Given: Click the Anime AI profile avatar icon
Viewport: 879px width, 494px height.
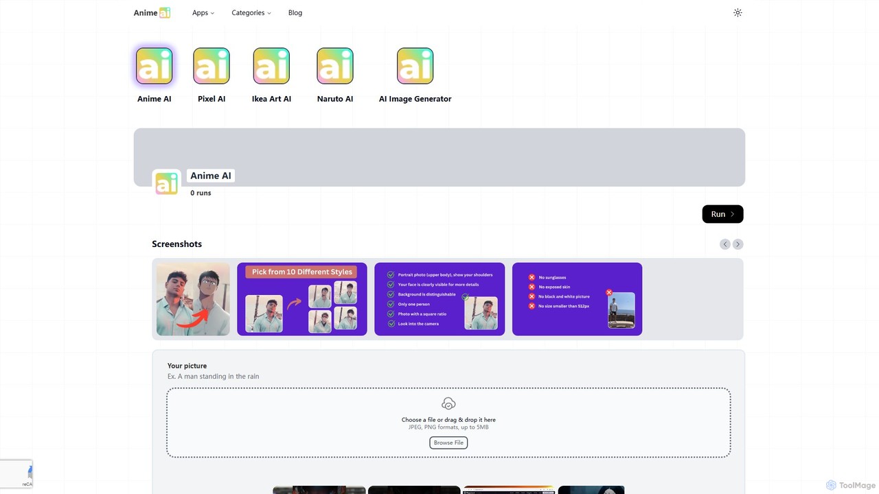Looking at the screenshot, I should click(x=166, y=184).
